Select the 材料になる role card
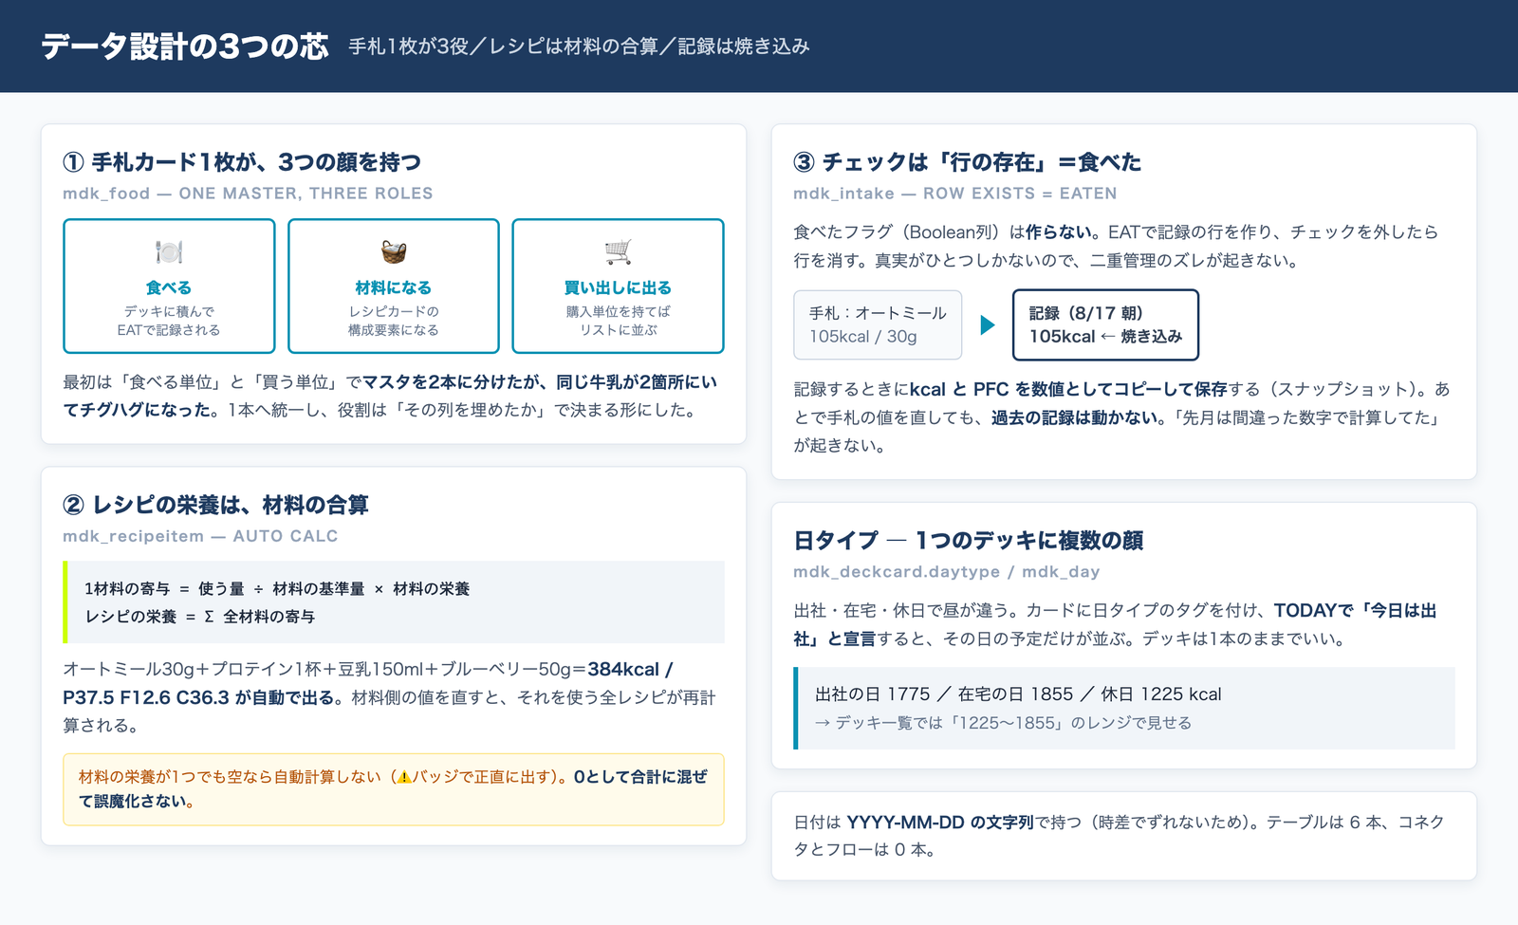Viewport: 1518px width, 925px height. point(394,286)
